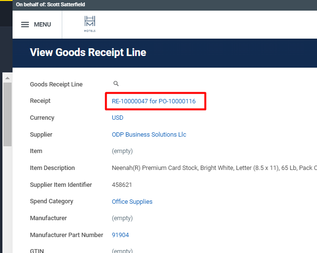Click On behalf of: Scott Satterfield text
The width and height of the screenshot is (317, 253).
tap(51, 4)
